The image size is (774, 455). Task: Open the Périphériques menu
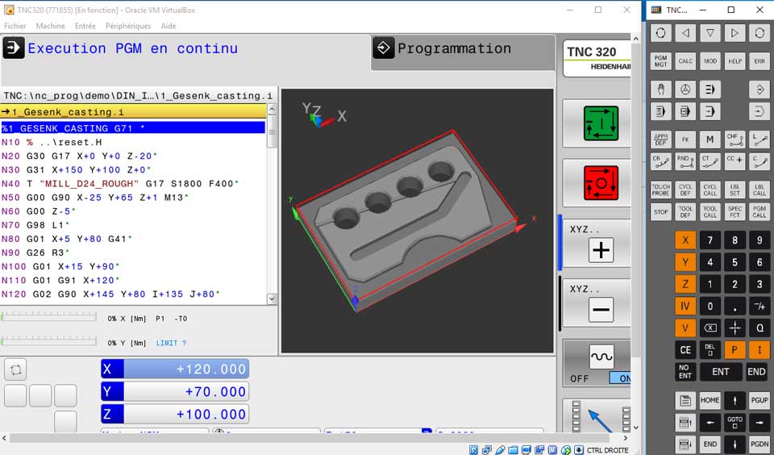point(128,26)
